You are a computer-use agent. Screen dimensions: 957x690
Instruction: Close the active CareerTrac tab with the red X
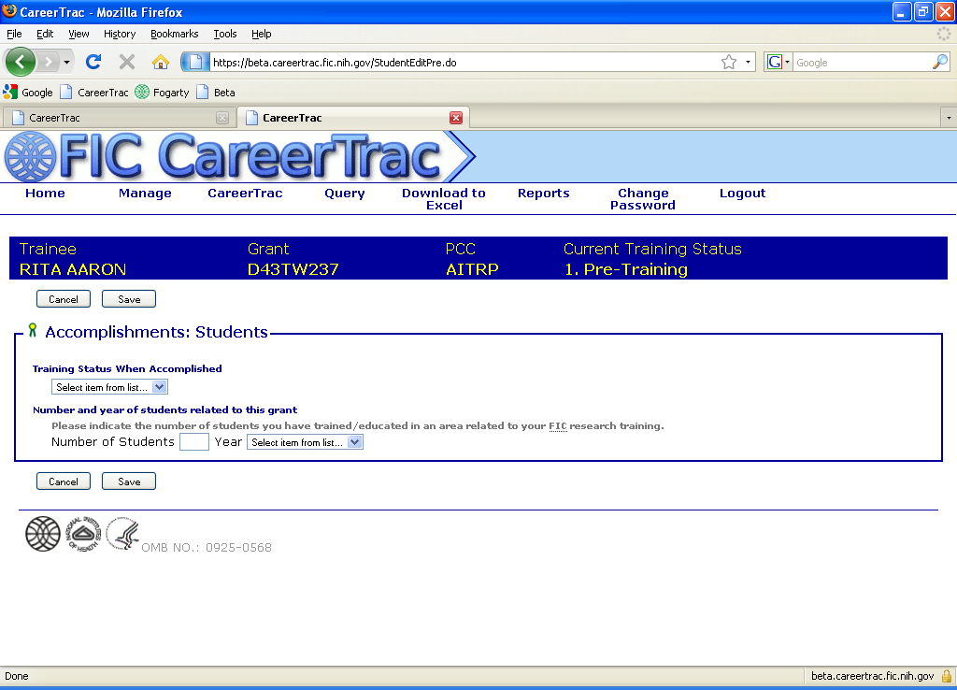[456, 118]
